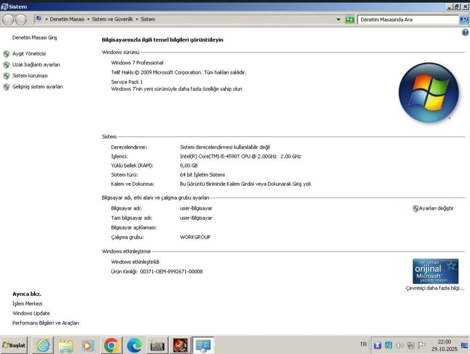This screenshot has height=354, width=470.
Task: Click Windows 7'nin yeni sürümüyle upgrade link
Action: pos(177,89)
